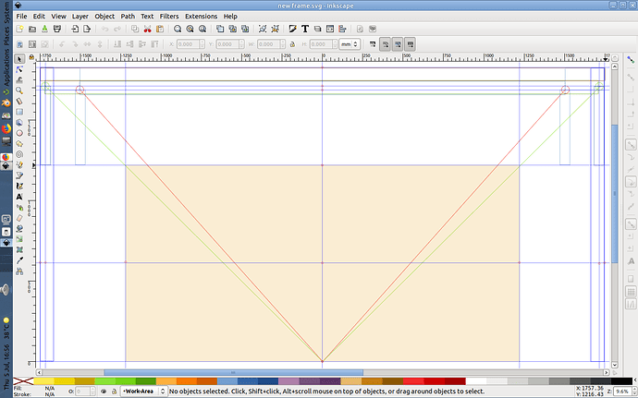Select the Circle/Ellipse tool
638x398 pixels.
19,133
